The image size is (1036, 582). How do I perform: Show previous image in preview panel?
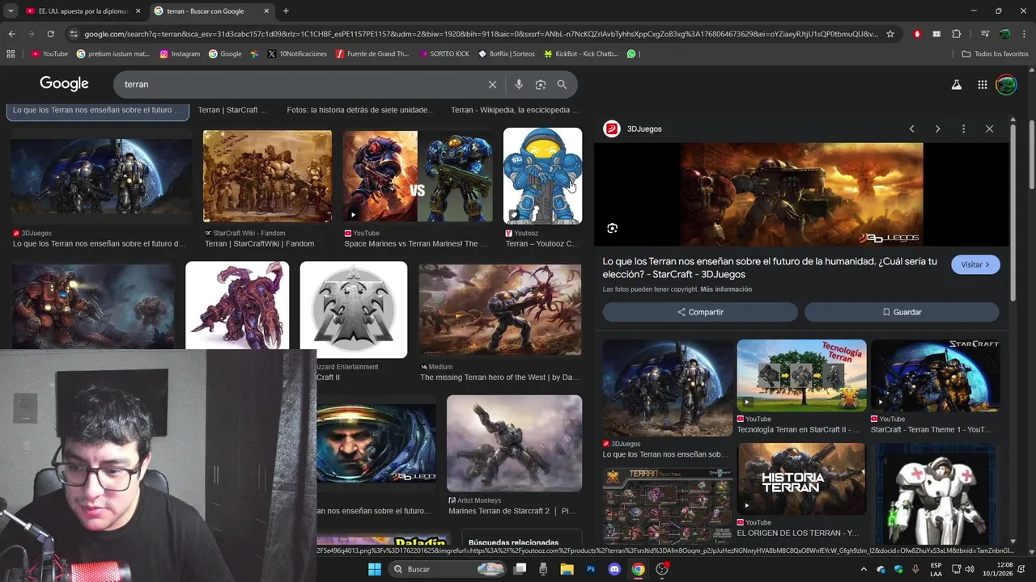[x=911, y=129]
